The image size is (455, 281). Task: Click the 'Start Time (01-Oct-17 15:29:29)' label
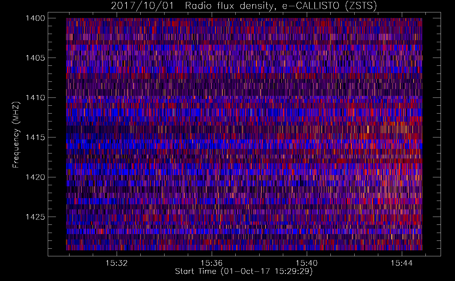[244, 271]
